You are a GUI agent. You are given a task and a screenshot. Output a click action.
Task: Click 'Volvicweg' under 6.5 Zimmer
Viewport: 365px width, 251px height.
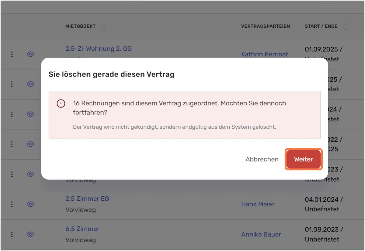click(x=81, y=240)
